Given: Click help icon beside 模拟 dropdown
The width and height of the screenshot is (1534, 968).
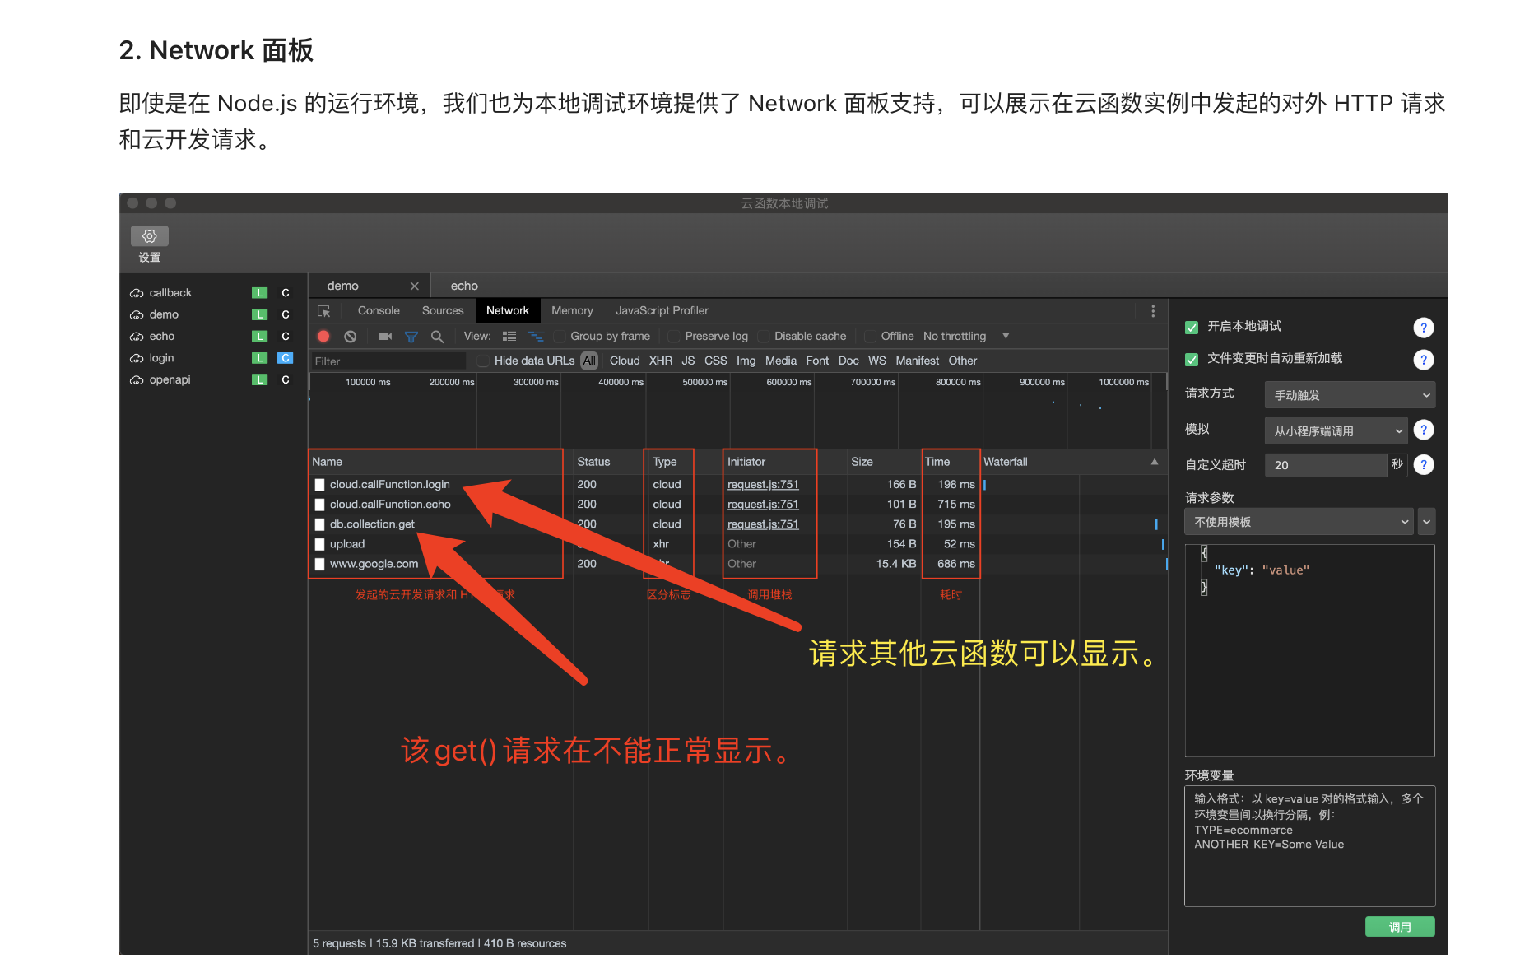Looking at the screenshot, I should [1424, 430].
